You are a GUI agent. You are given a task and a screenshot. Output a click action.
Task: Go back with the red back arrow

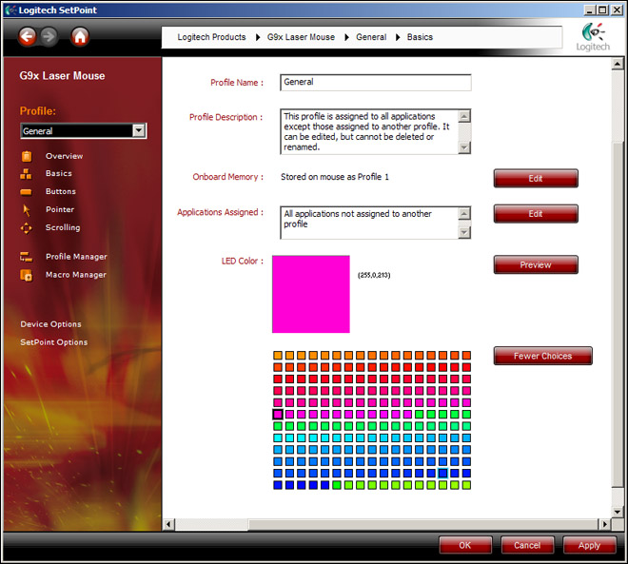click(28, 37)
